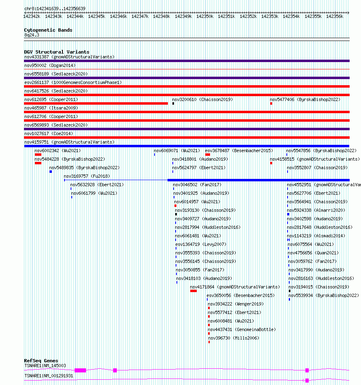Open nsv3169757 (Fu2018) variant label
This screenshot has width=361, height=385.
click(x=87, y=176)
